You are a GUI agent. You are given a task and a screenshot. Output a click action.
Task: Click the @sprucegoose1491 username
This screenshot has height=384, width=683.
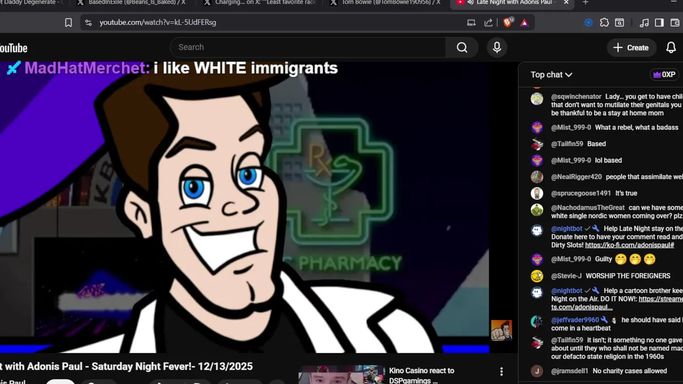[x=581, y=193]
